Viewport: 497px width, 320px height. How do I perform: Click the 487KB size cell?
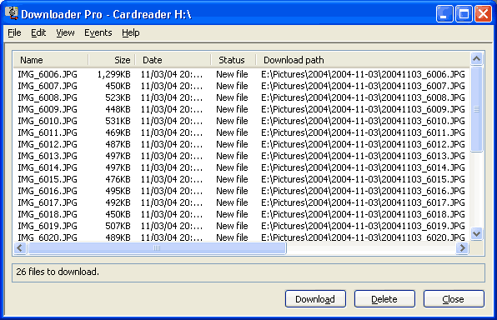pos(118,144)
